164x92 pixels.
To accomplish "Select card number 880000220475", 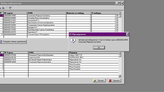I will [15, 32].
